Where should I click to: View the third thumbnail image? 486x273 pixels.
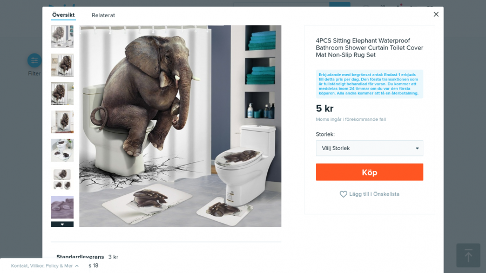[x=62, y=93]
